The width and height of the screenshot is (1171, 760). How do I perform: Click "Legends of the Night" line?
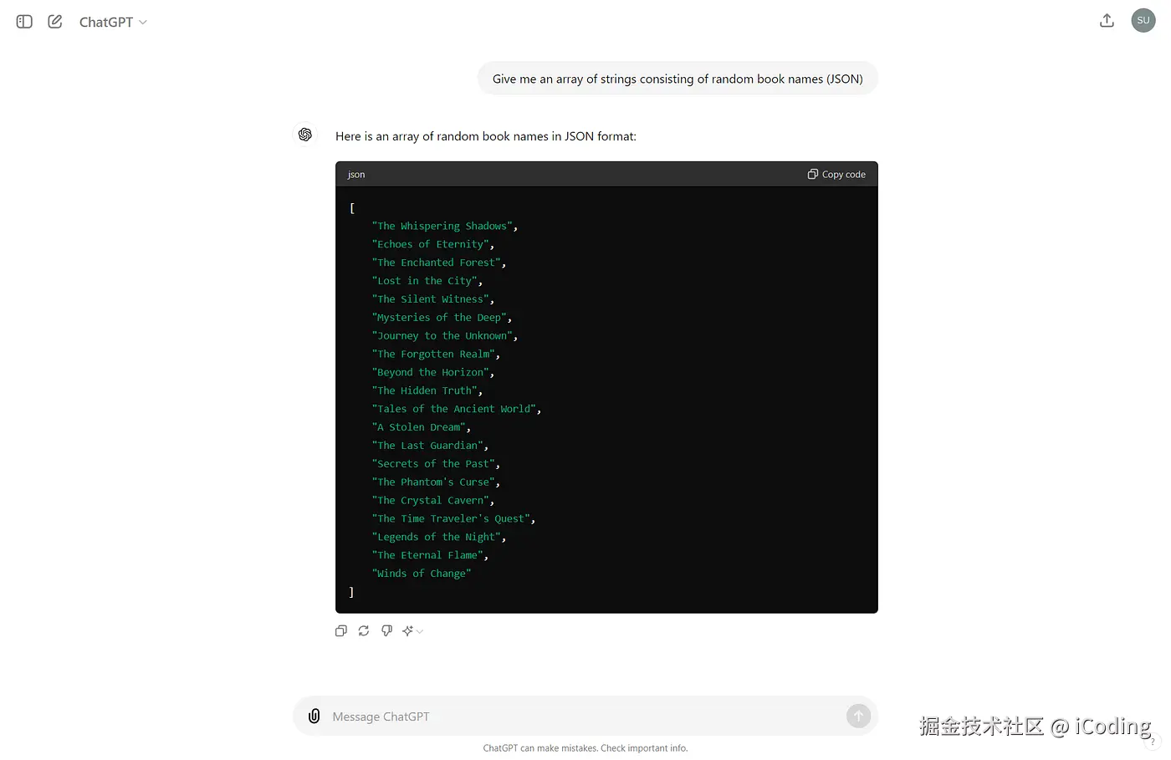pyautogui.click(x=439, y=538)
